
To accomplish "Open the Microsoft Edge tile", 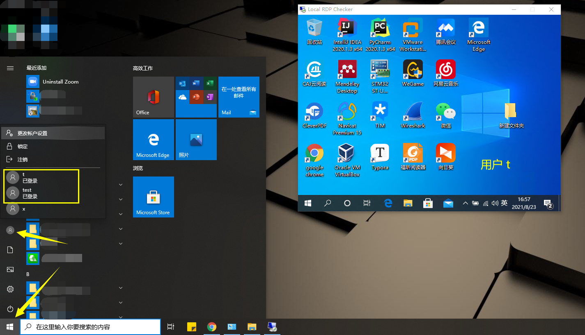I will click(x=154, y=140).
